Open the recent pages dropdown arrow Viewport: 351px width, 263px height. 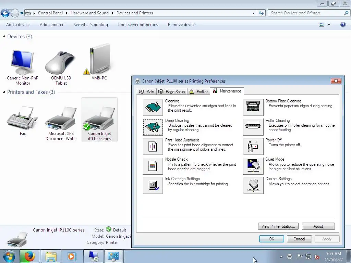(22, 13)
